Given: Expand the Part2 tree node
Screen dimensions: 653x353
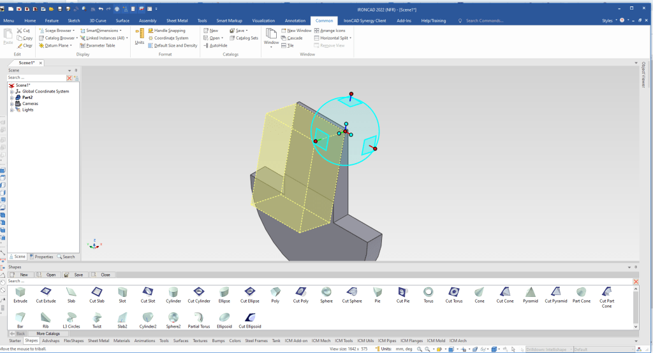Looking at the screenshot, I should pyautogui.click(x=11, y=97).
